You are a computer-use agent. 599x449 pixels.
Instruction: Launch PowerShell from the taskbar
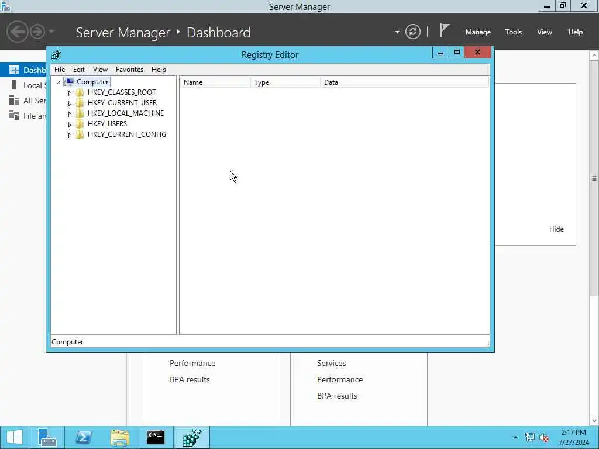pos(83,437)
